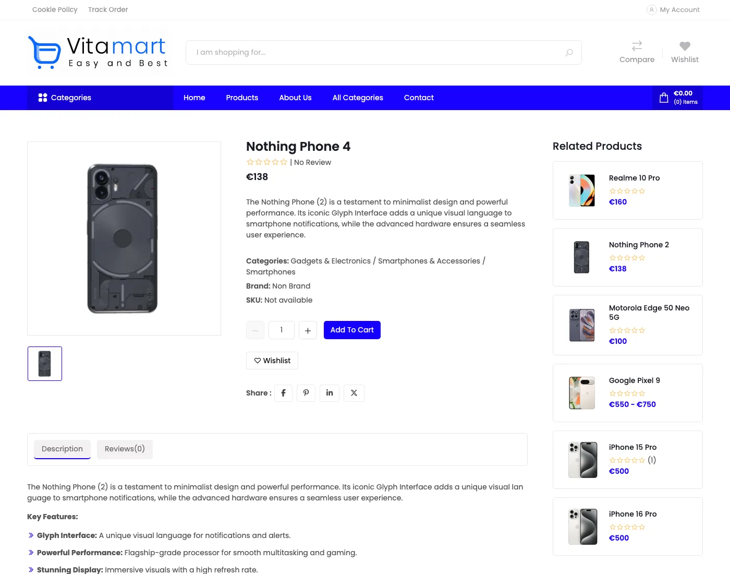The width and height of the screenshot is (730, 574).
Task: Open the All Categories menu item
Action: 358,98
